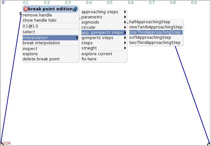Click the bottom-right envelope break point
Viewport: 211px width, 146px height.
coord(209,144)
